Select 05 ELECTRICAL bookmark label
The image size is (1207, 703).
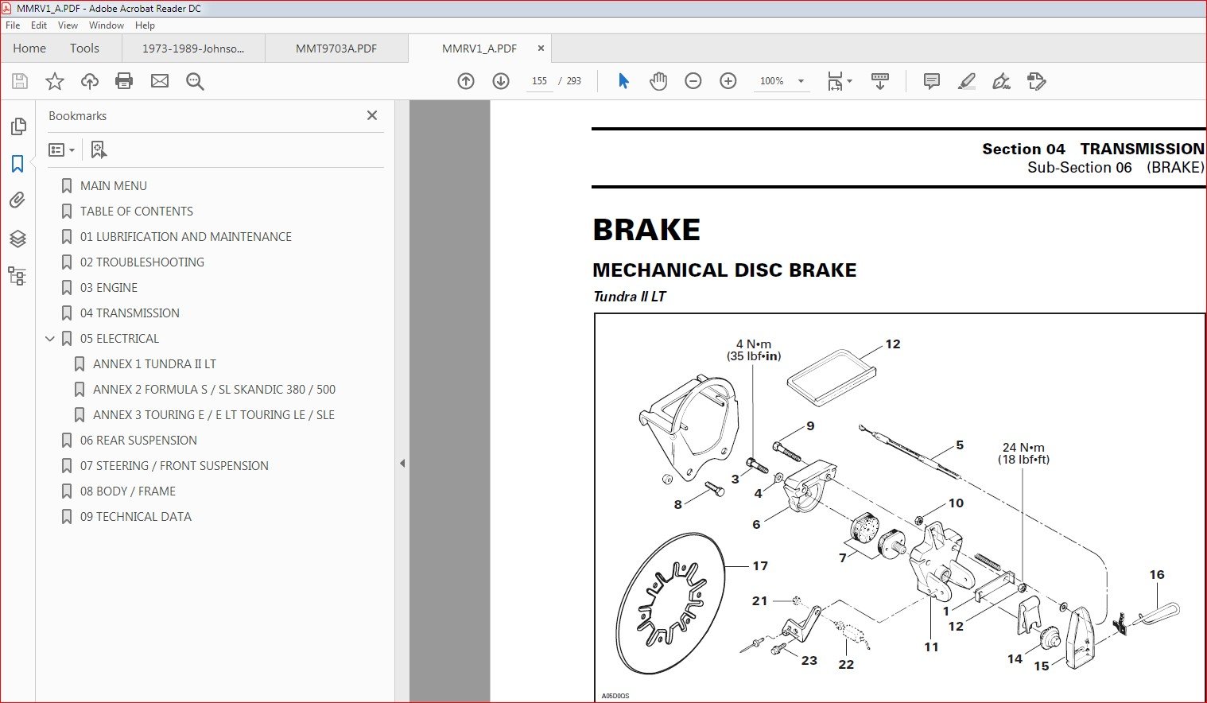click(x=119, y=339)
